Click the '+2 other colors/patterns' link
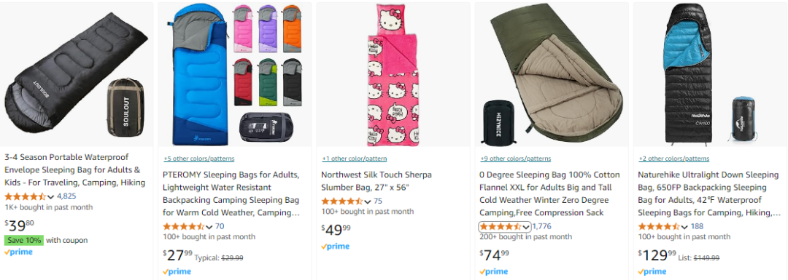 [x=673, y=159]
